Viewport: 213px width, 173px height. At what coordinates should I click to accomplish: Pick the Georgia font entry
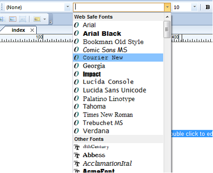pyautogui.click(x=118, y=66)
